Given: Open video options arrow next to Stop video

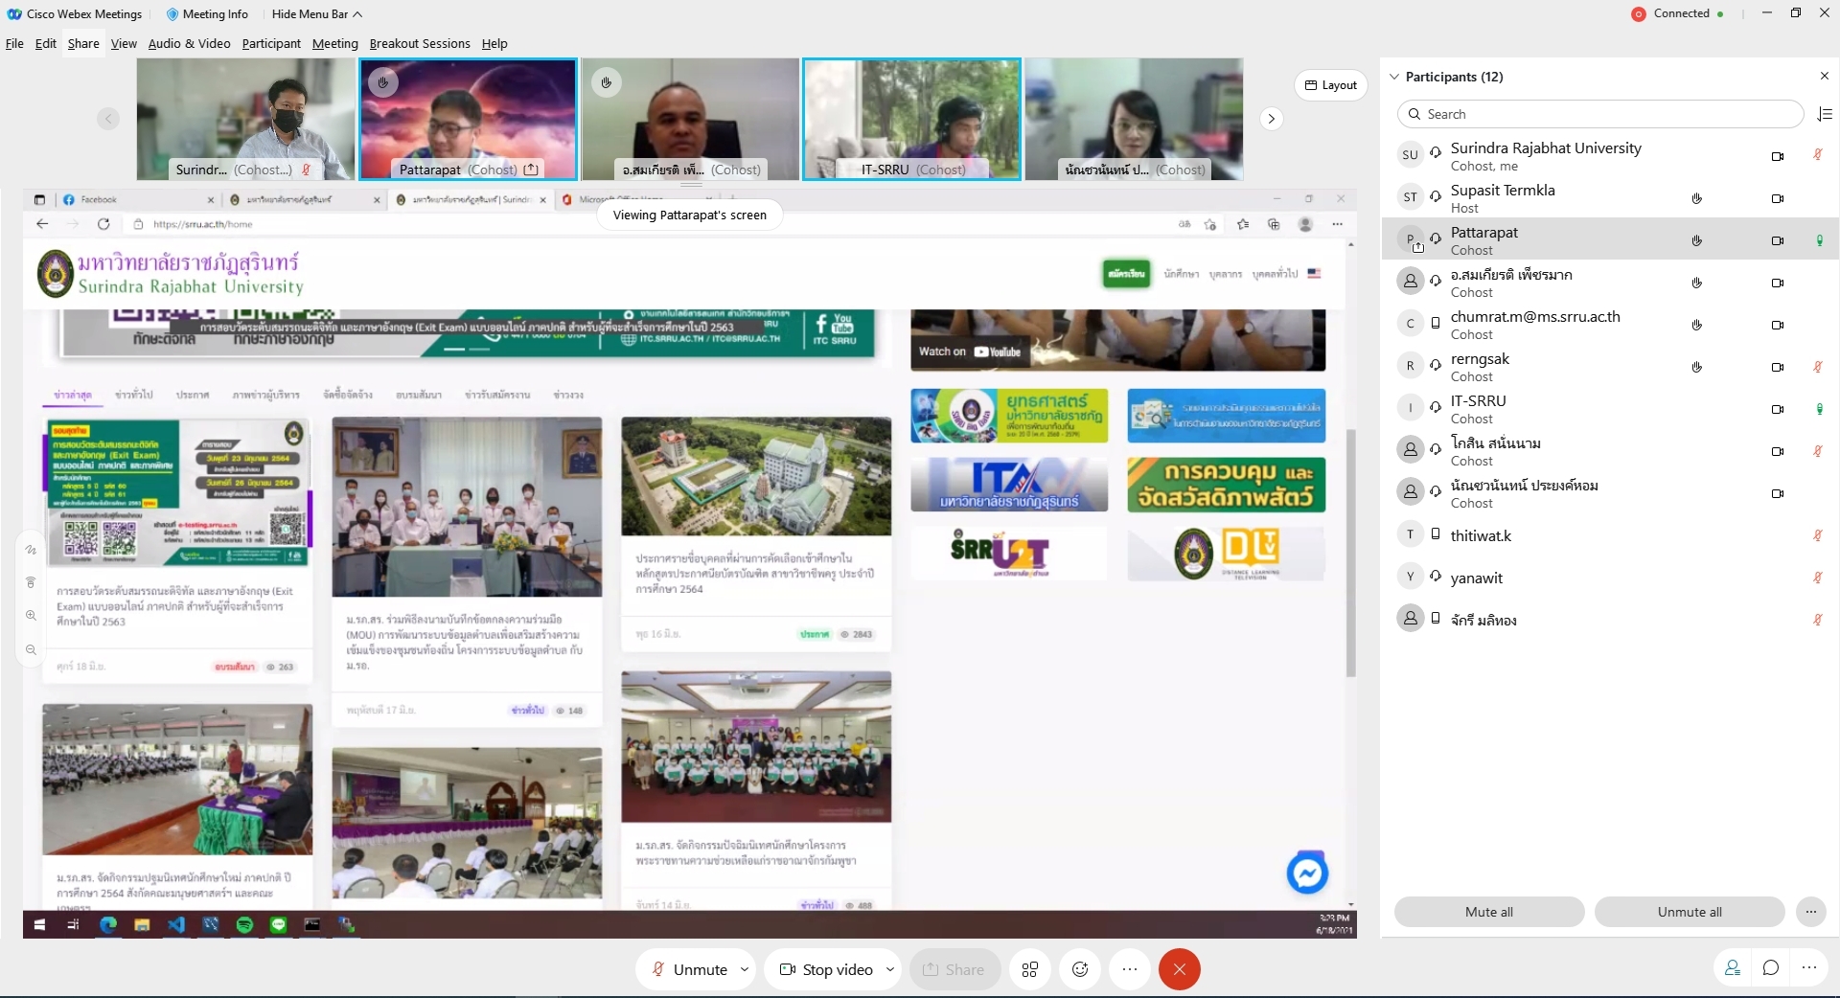Looking at the screenshot, I should point(890,969).
